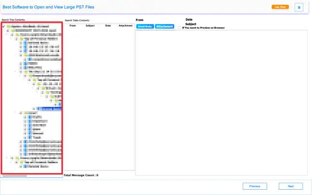
Task: Select the blue highlighted tree folder
Action: tap(51, 109)
